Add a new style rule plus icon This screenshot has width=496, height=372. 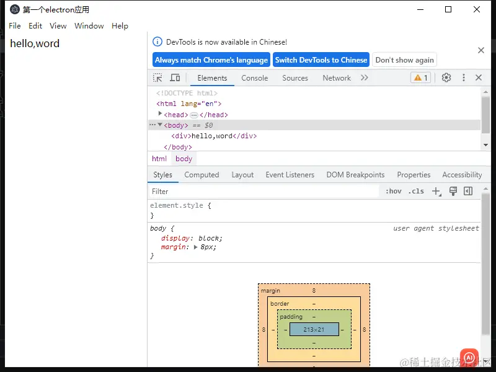pos(436,192)
